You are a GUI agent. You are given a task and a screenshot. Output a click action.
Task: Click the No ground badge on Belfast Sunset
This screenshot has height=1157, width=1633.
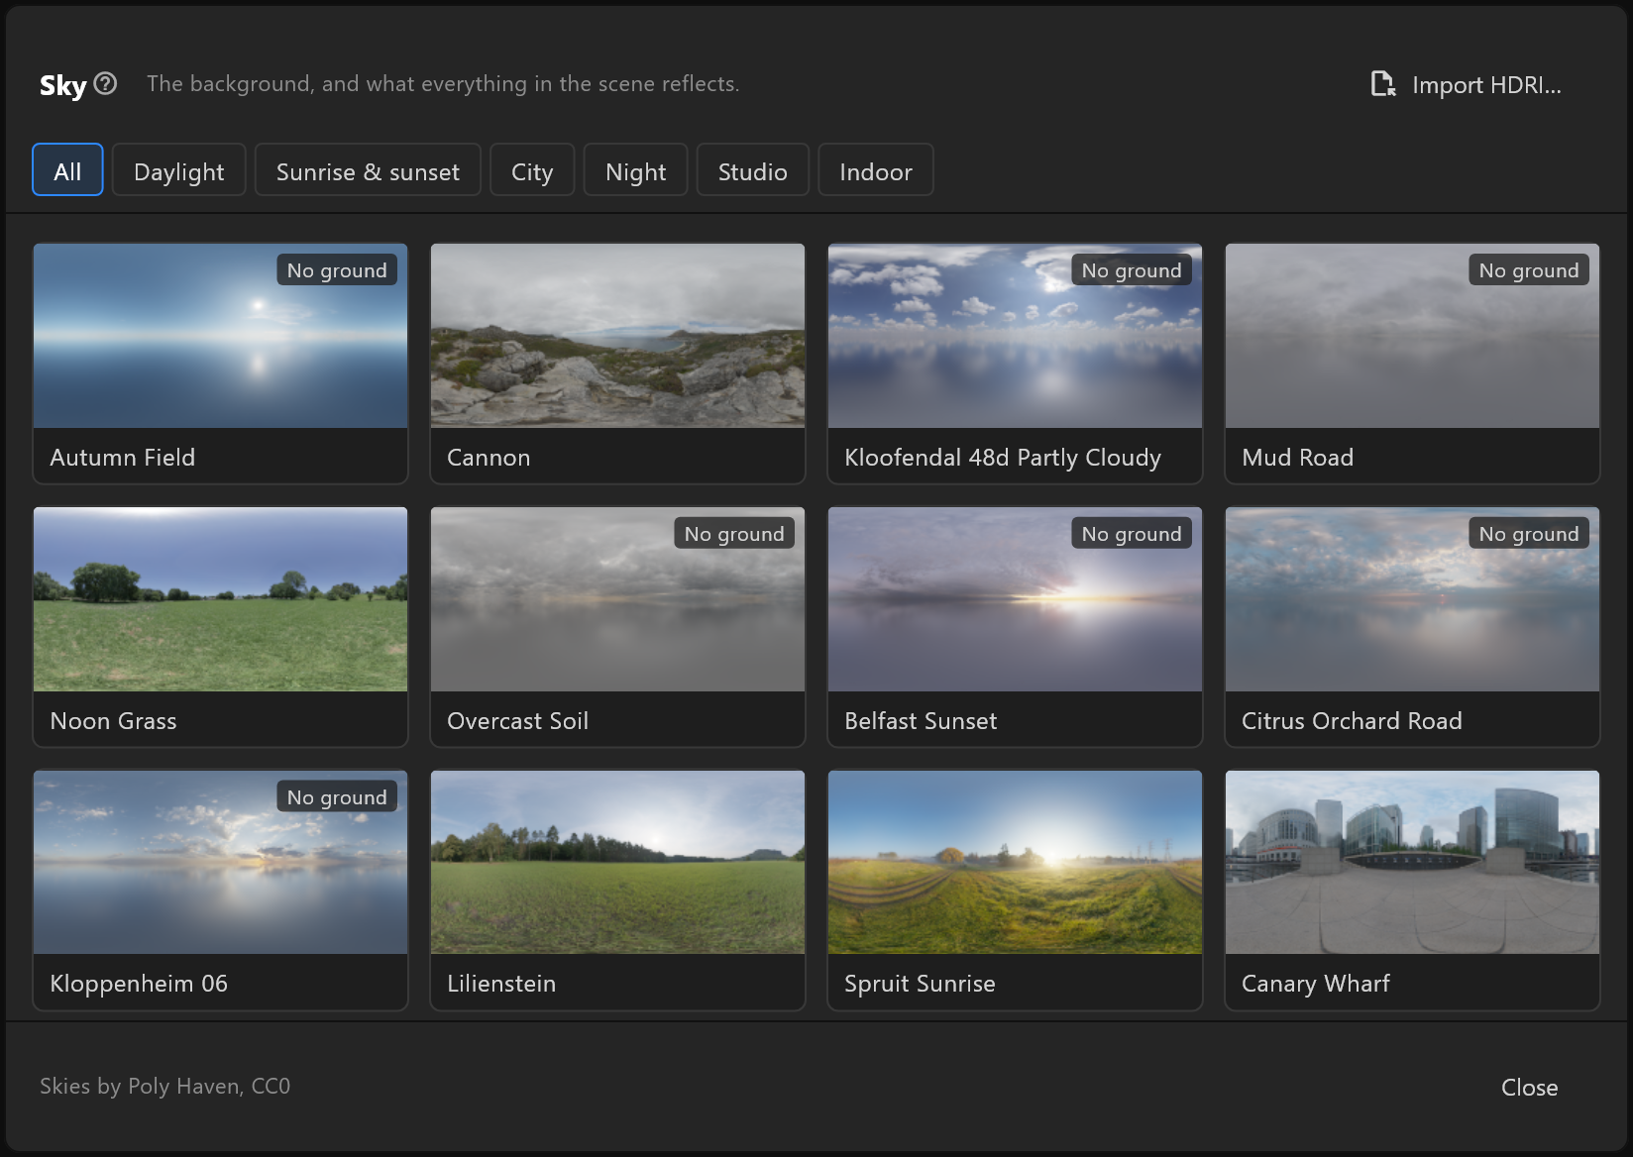pyautogui.click(x=1132, y=533)
